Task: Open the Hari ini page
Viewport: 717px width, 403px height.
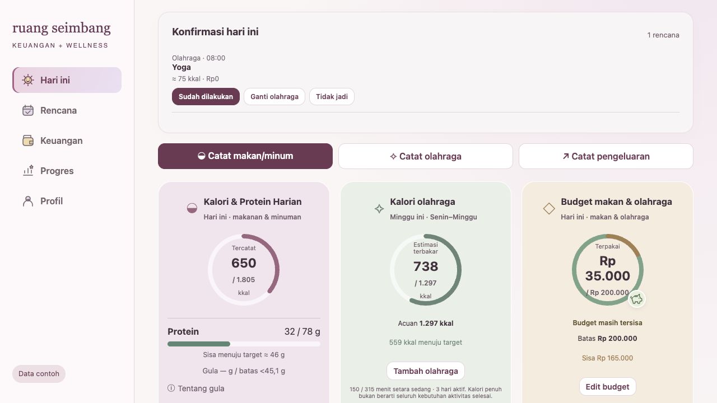Action: coord(67,80)
